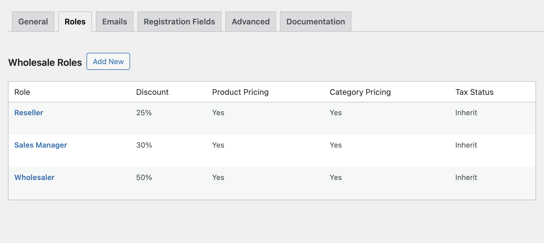
Task: Click Inherit tax status in Sales Manager row
Action: tap(466, 145)
